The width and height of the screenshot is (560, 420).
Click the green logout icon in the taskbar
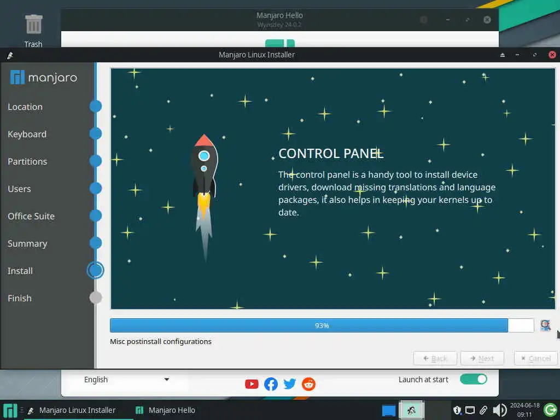[x=550, y=410]
